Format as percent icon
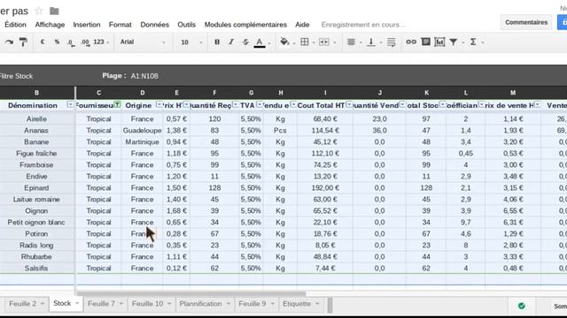 (x=57, y=42)
